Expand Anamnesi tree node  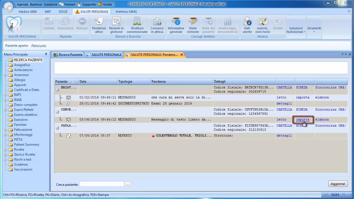point(5,75)
